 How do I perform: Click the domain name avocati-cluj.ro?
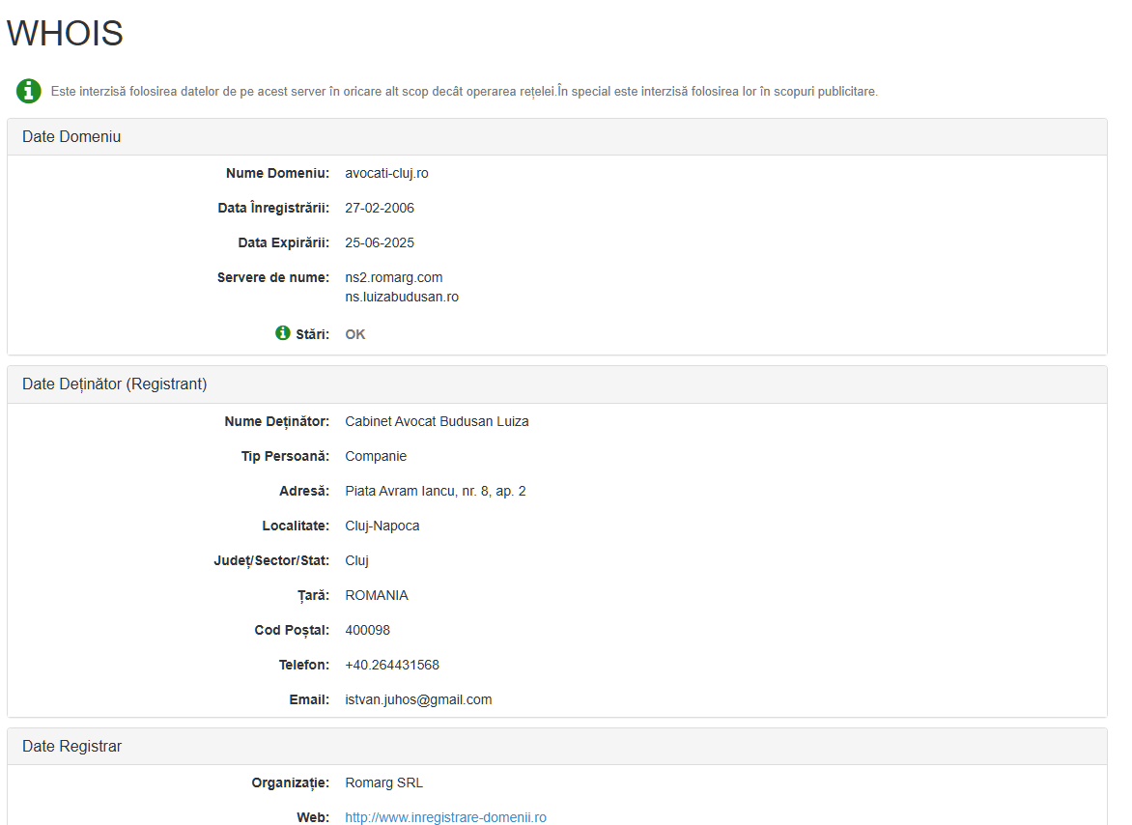pyautogui.click(x=386, y=174)
